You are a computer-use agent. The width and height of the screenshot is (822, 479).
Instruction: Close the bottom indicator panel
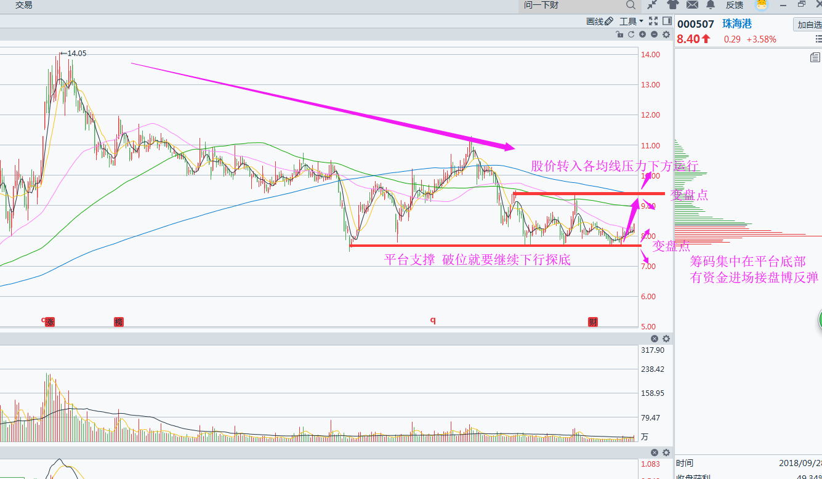[x=655, y=453]
